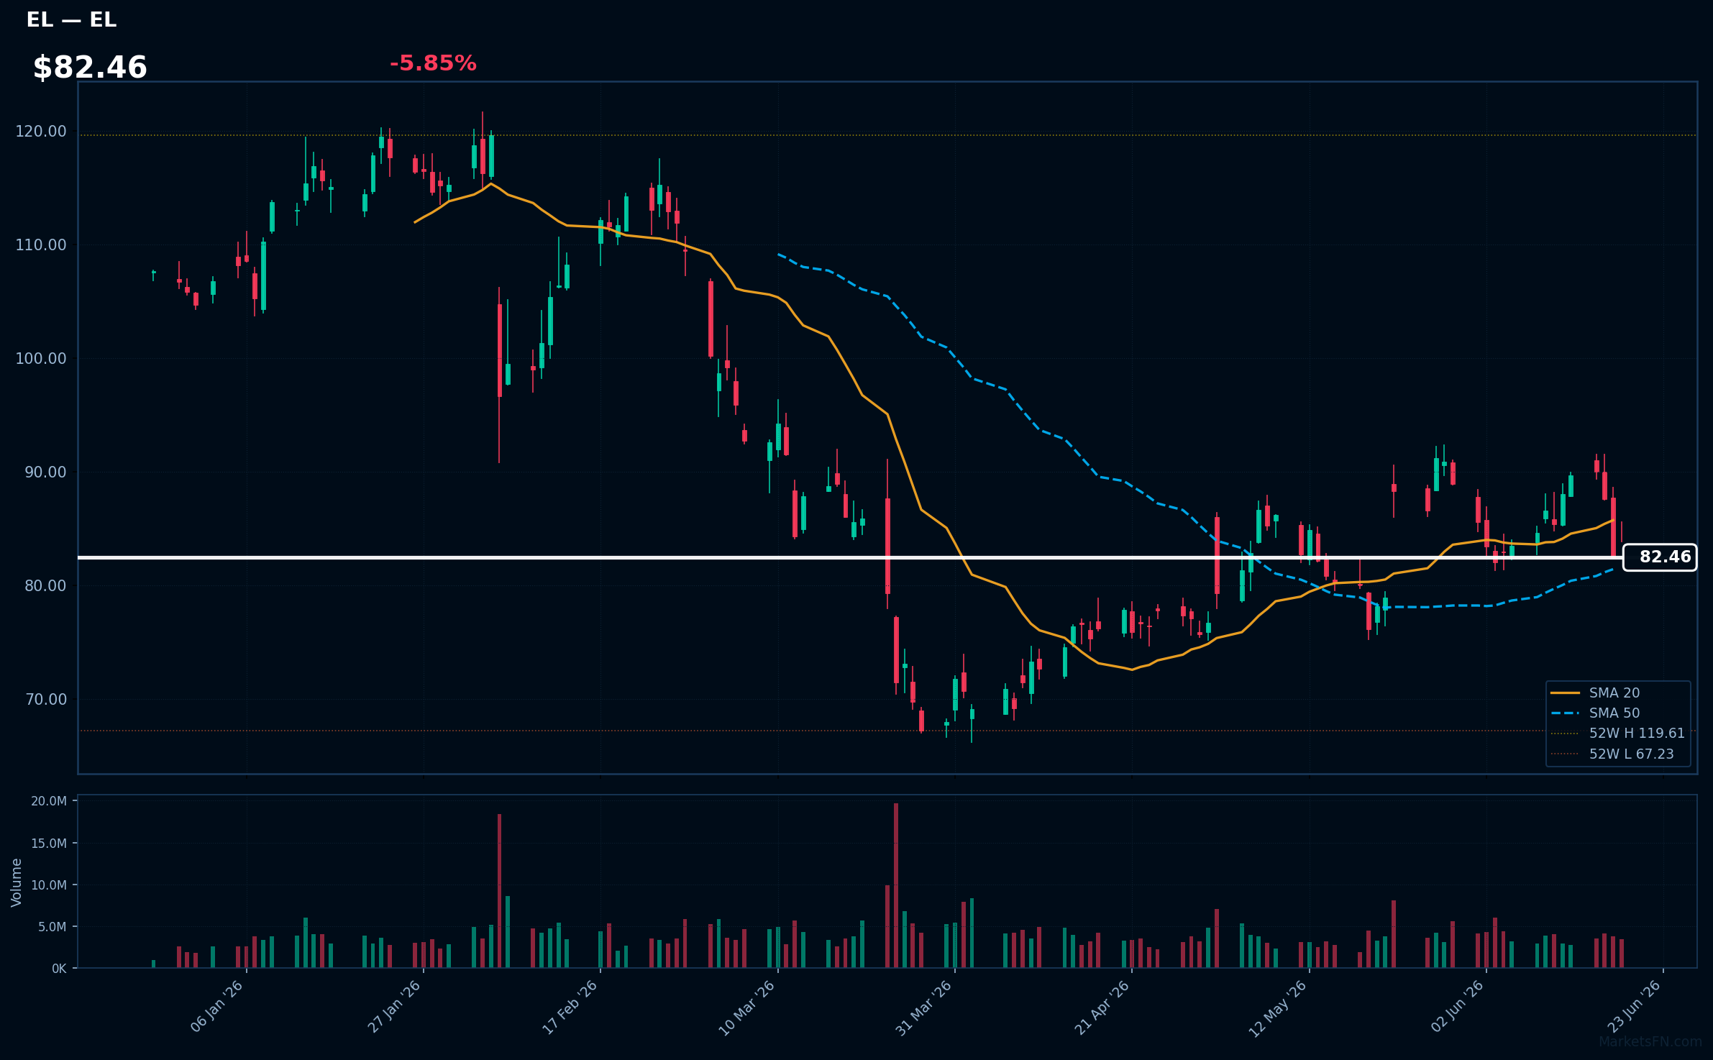Click the "120.00" price axis label
This screenshot has width=1713, height=1060.
[41, 131]
